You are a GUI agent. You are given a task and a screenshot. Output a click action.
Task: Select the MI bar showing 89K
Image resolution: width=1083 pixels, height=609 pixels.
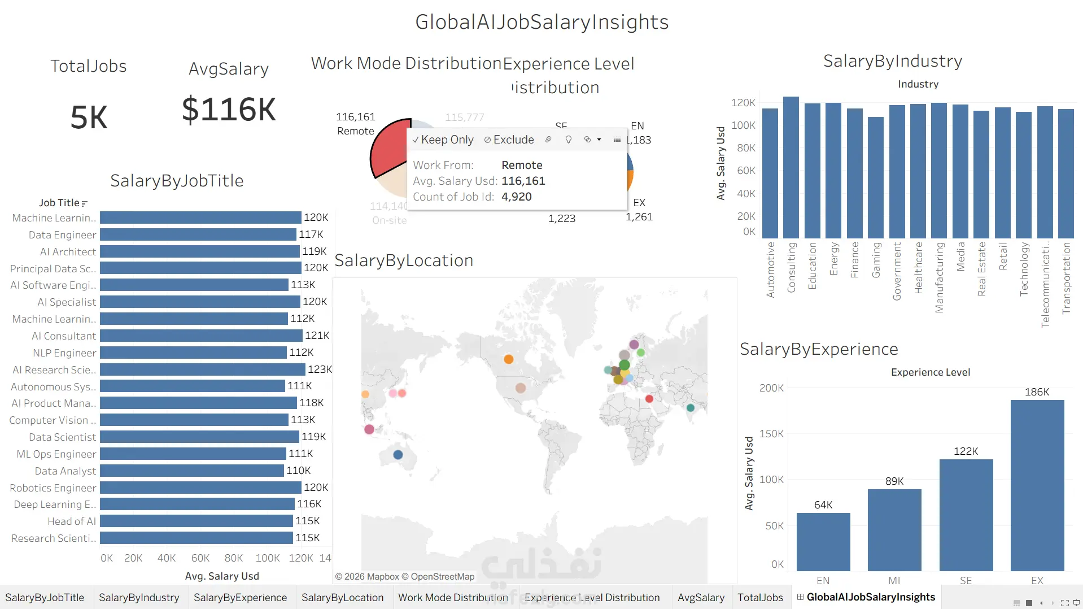tap(894, 530)
